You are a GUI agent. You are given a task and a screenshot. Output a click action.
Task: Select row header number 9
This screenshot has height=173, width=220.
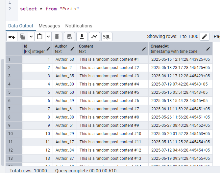(14, 125)
